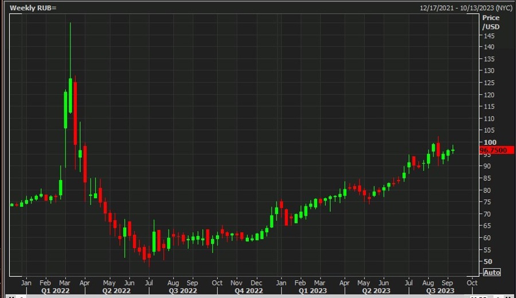Select the latest candle next to 96.7500
This screenshot has width=516, height=298.
pyautogui.click(x=453, y=150)
